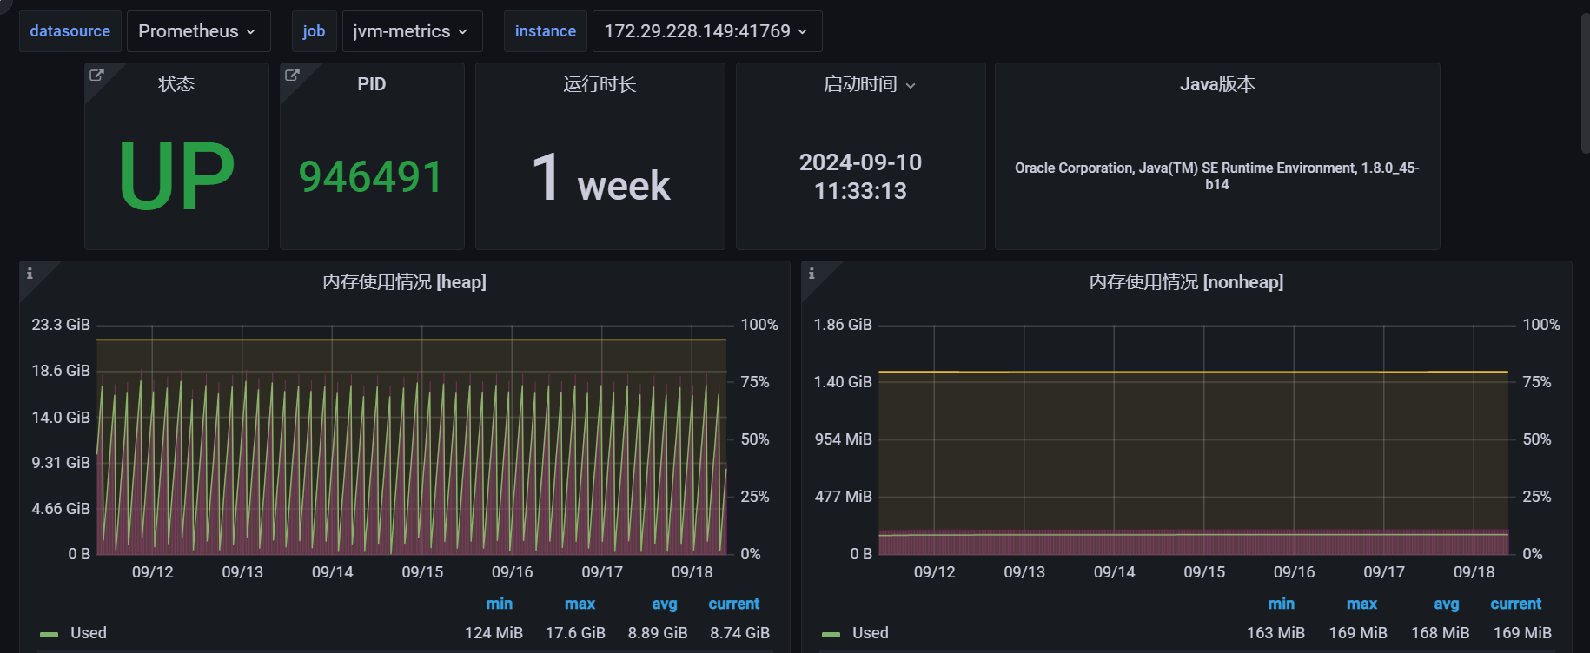Click green Used color swatch in heap legend
Screen dimensions: 1590x653
[49, 635]
